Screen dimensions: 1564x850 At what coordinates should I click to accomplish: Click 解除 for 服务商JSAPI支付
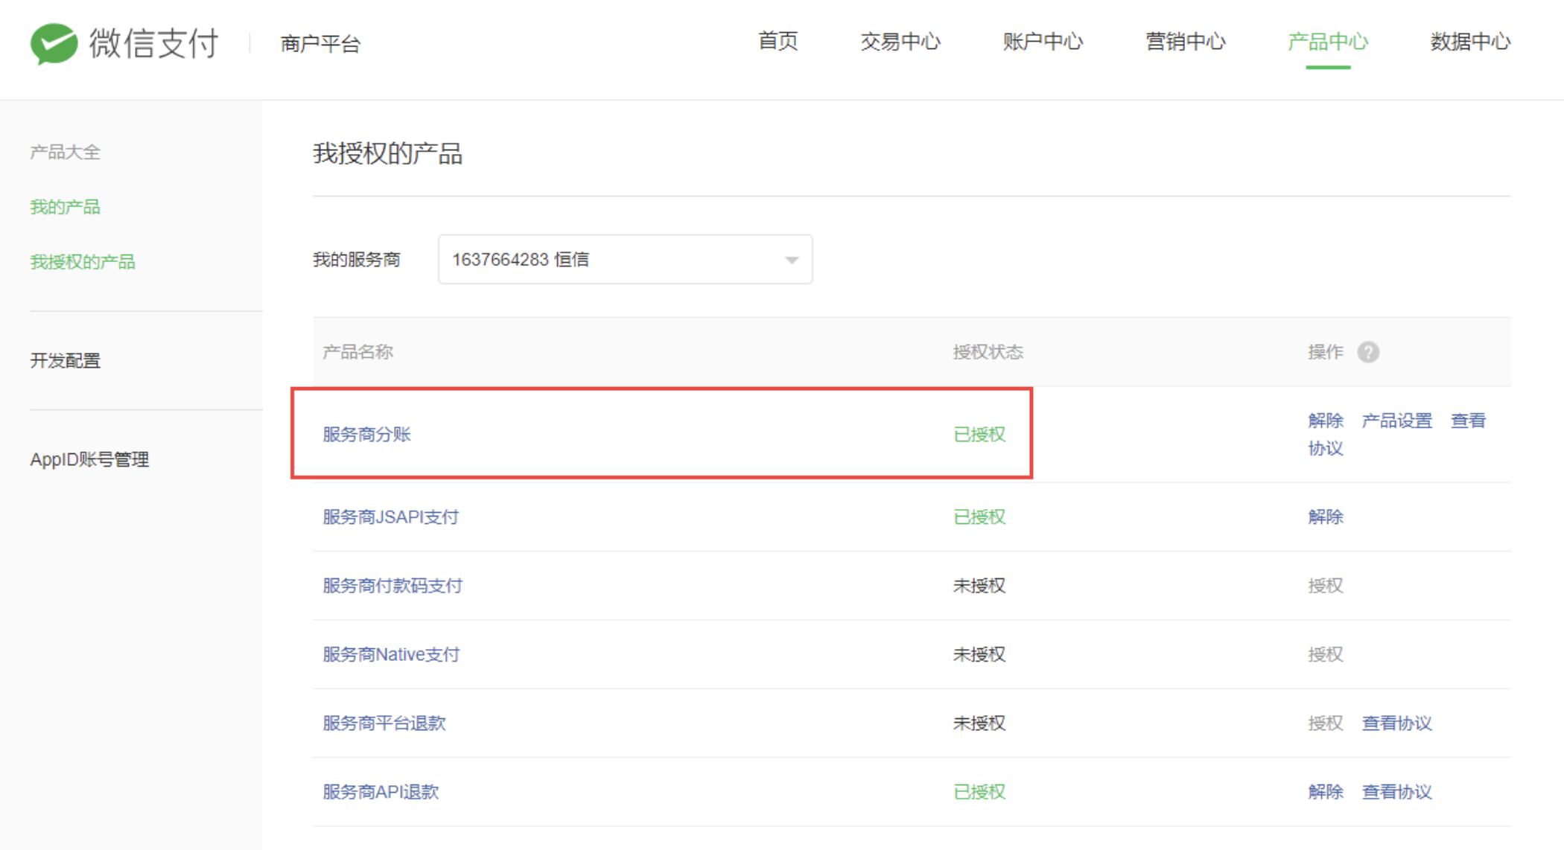(1326, 517)
